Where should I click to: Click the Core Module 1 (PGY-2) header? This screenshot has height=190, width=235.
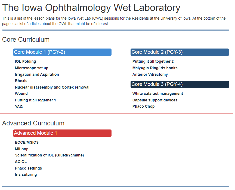pyautogui.click(x=62, y=52)
